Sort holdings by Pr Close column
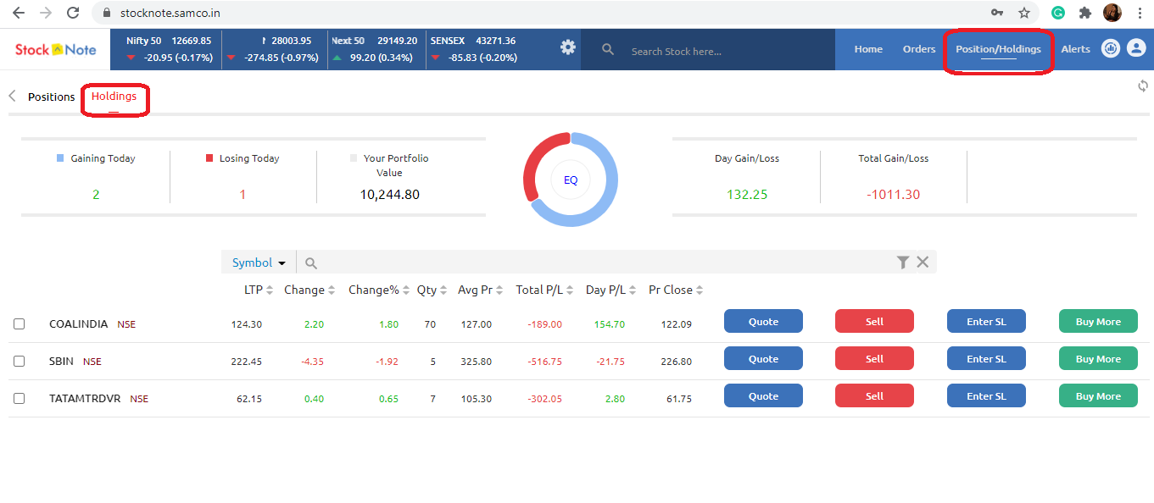This screenshot has height=503, width=1154. click(x=676, y=290)
